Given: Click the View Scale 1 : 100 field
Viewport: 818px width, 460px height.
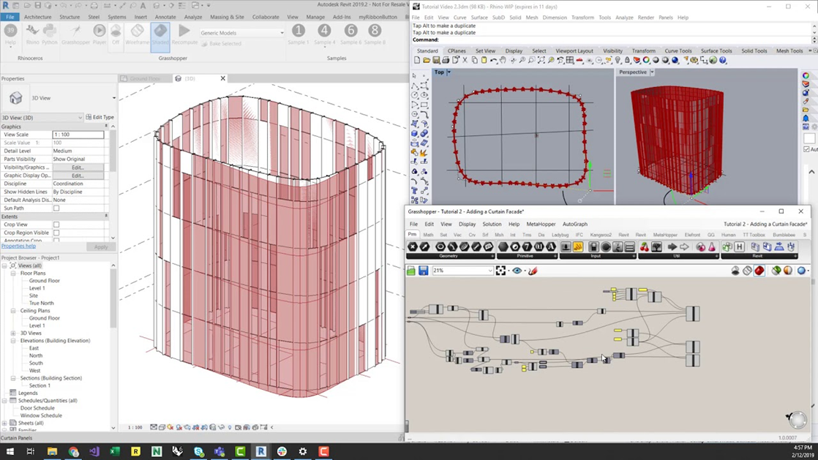Looking at the screenshot, I should pyautogui.click(x=78, y=135).
